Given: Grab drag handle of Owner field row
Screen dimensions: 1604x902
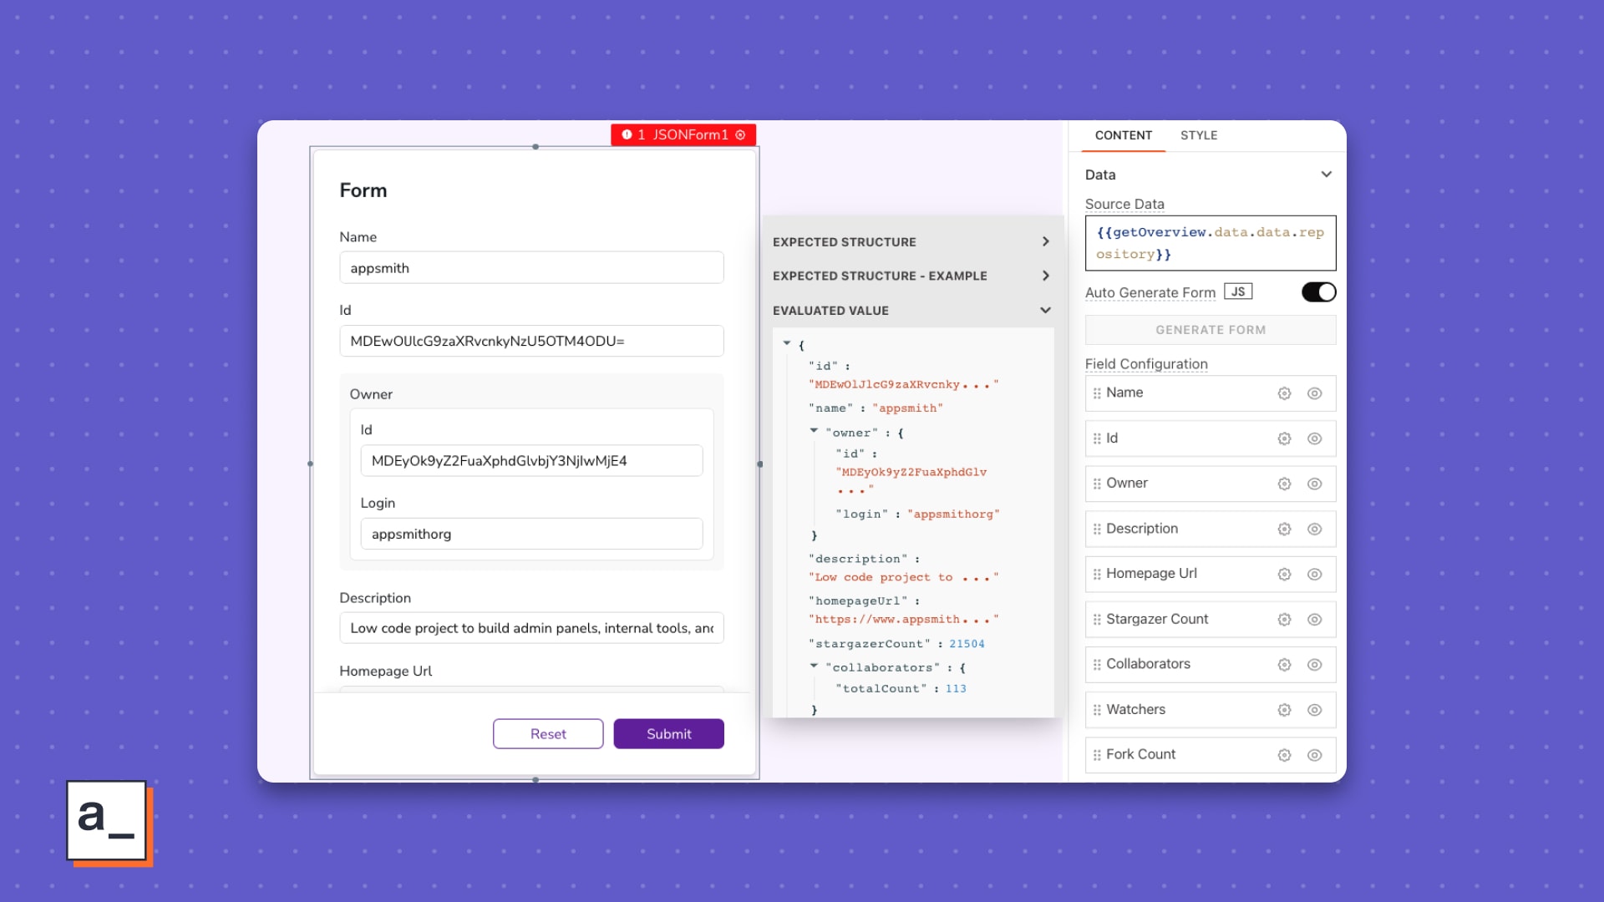Looking at the screenshot, I should tap(1097, 484).
